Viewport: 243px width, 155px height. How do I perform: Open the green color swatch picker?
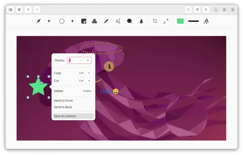tap(180, 21)
